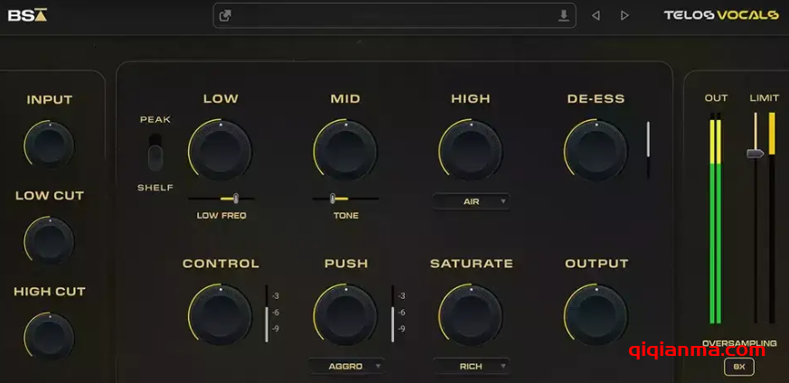
Task: Click the MID band knob
Action: tap(345, 150)
